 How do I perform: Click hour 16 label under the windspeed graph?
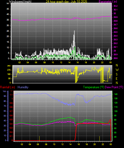77,62
